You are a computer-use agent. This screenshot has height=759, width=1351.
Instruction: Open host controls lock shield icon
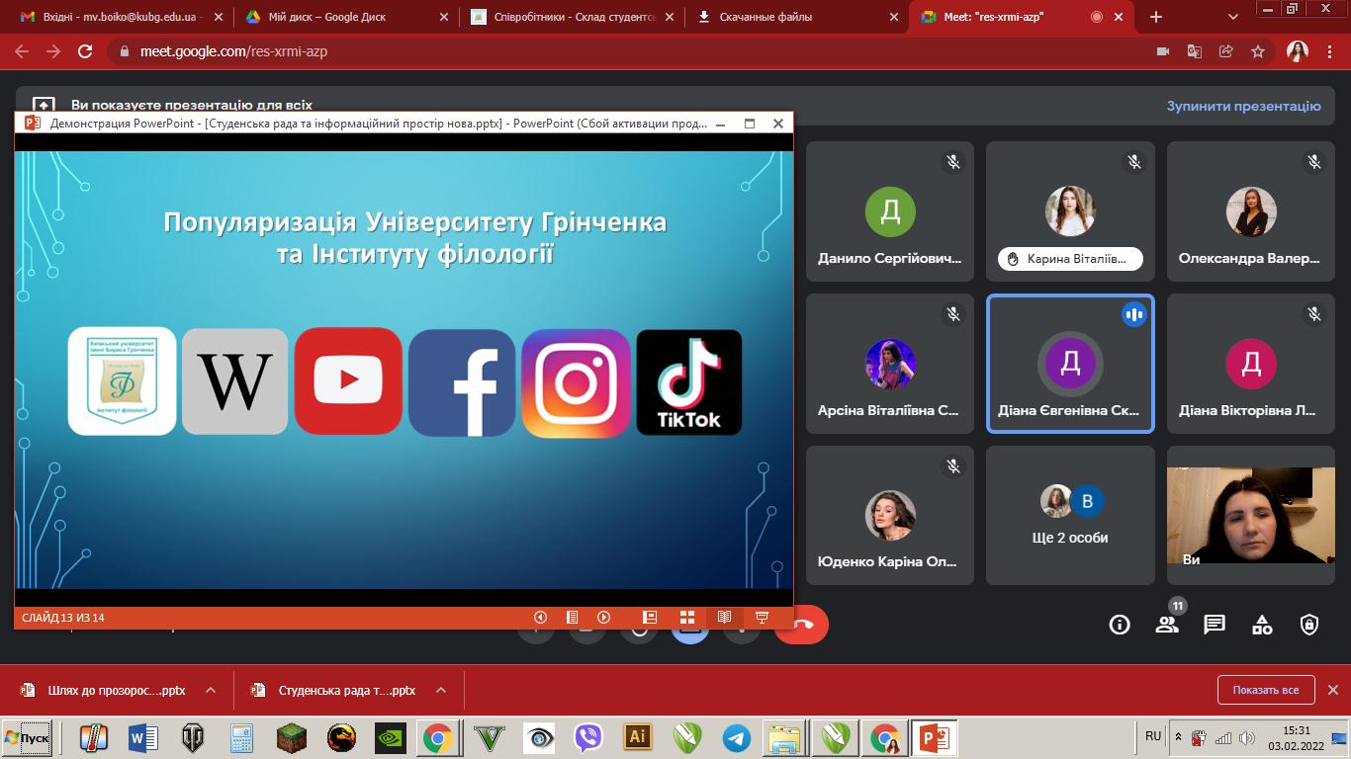point(1309,625)
